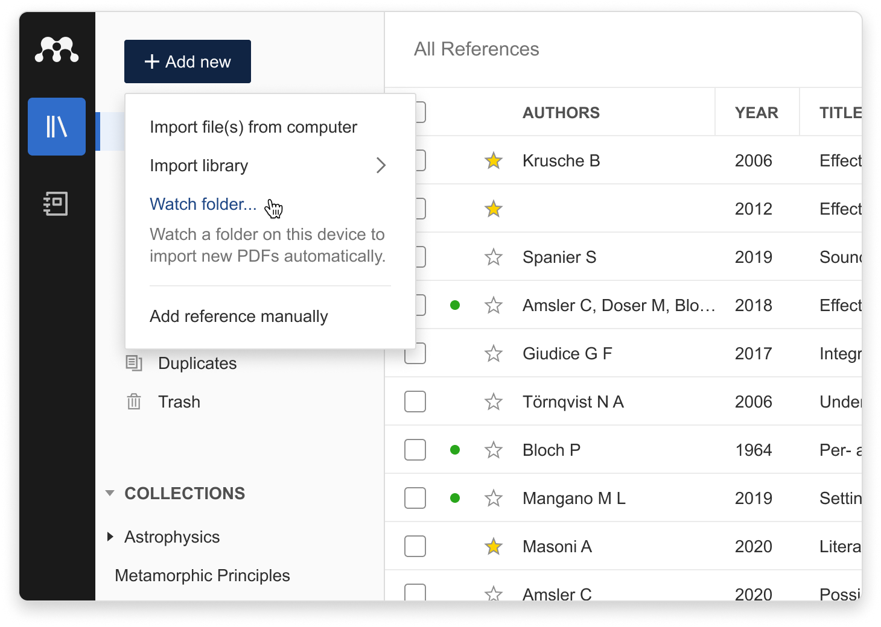Tick the Bloch P row checkbox
Image resolution: width=881 pixels, height=627 pixels.
pos(415,450)
